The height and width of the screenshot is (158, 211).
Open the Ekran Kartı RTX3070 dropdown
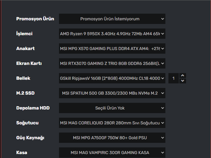pos(112,63)
